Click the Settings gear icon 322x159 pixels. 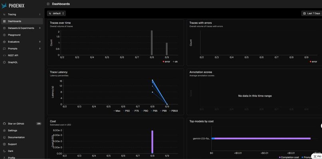4,131
